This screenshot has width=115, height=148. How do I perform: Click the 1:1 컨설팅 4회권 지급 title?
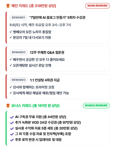point(45,80)
